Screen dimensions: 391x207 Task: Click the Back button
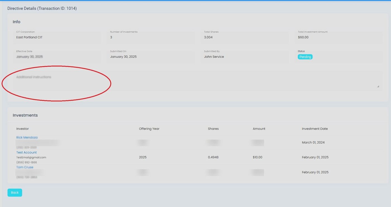15,192
